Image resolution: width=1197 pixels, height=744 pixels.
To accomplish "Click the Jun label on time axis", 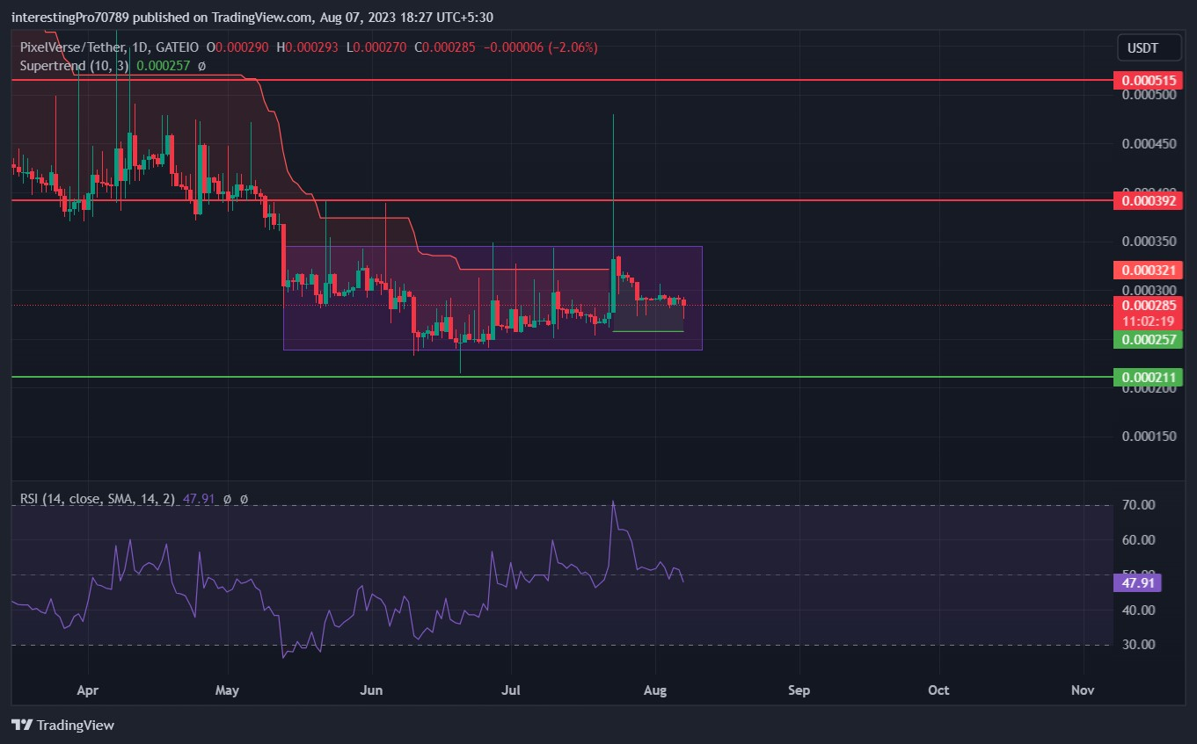I will (x=372, y=690).
